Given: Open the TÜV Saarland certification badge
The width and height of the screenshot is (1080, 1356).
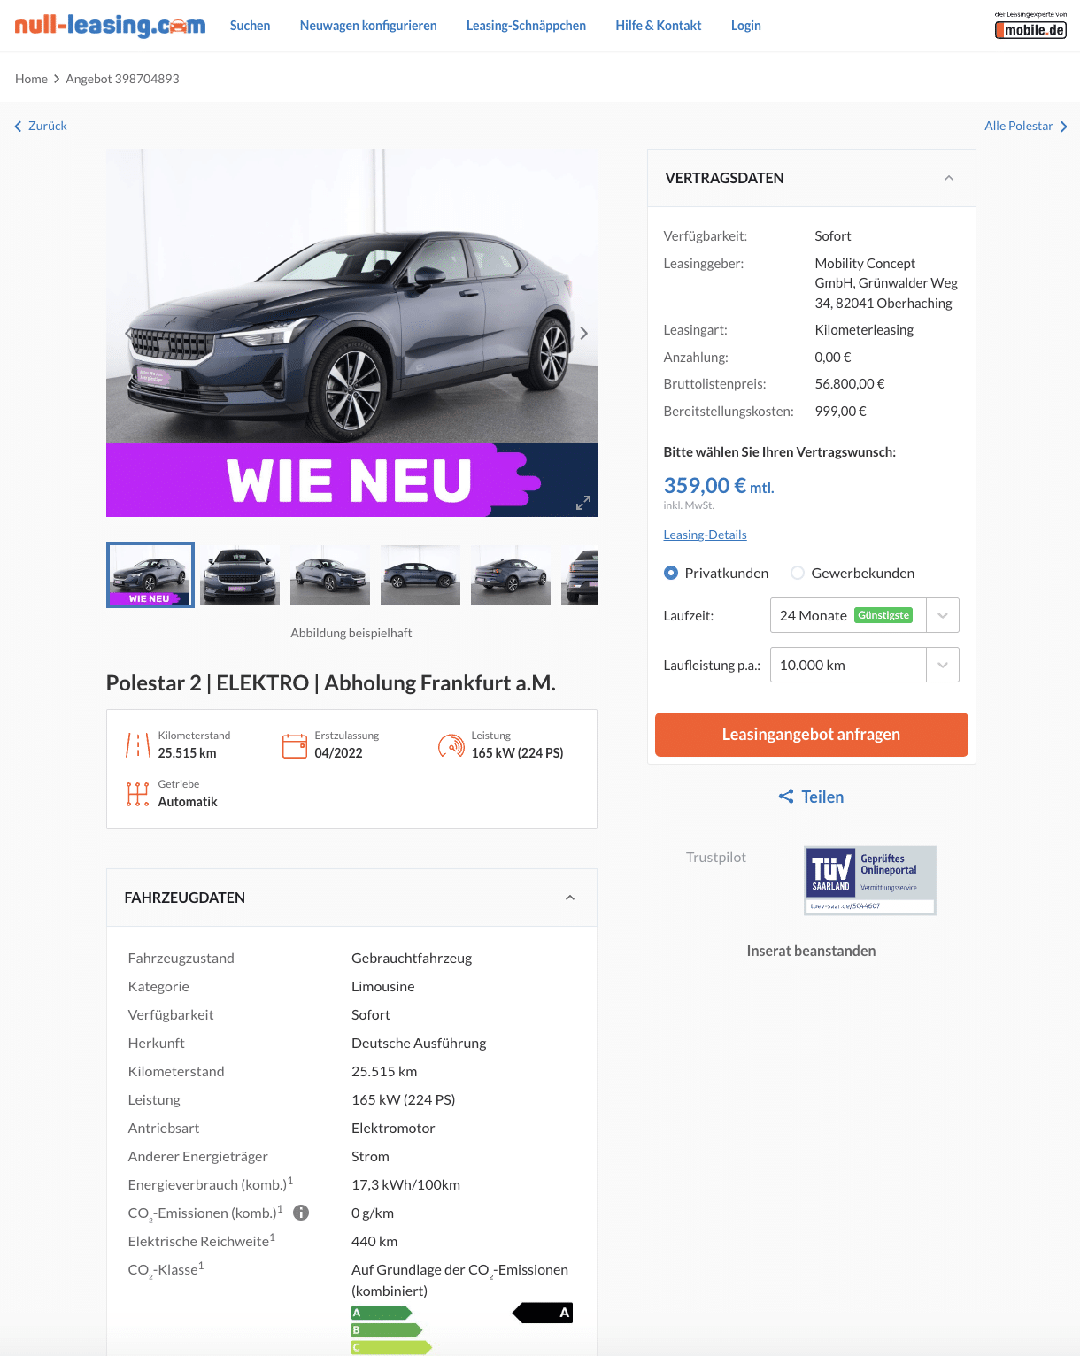Looking at the screenshot, I should tap(870, 880).
